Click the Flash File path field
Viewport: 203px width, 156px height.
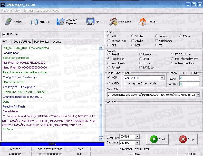pyautogui.click(x=151, y=95)
